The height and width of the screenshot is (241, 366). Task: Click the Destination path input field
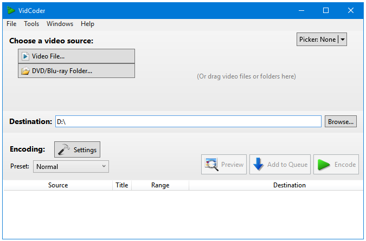coord(188,121)
